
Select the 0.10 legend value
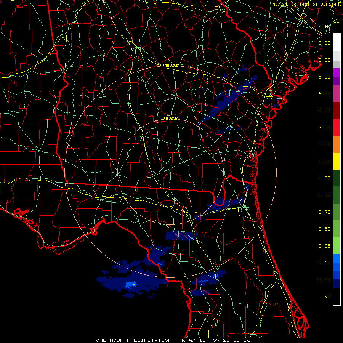pos(324,263)
